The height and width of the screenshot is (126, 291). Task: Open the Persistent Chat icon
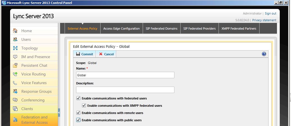click(15, 65)
